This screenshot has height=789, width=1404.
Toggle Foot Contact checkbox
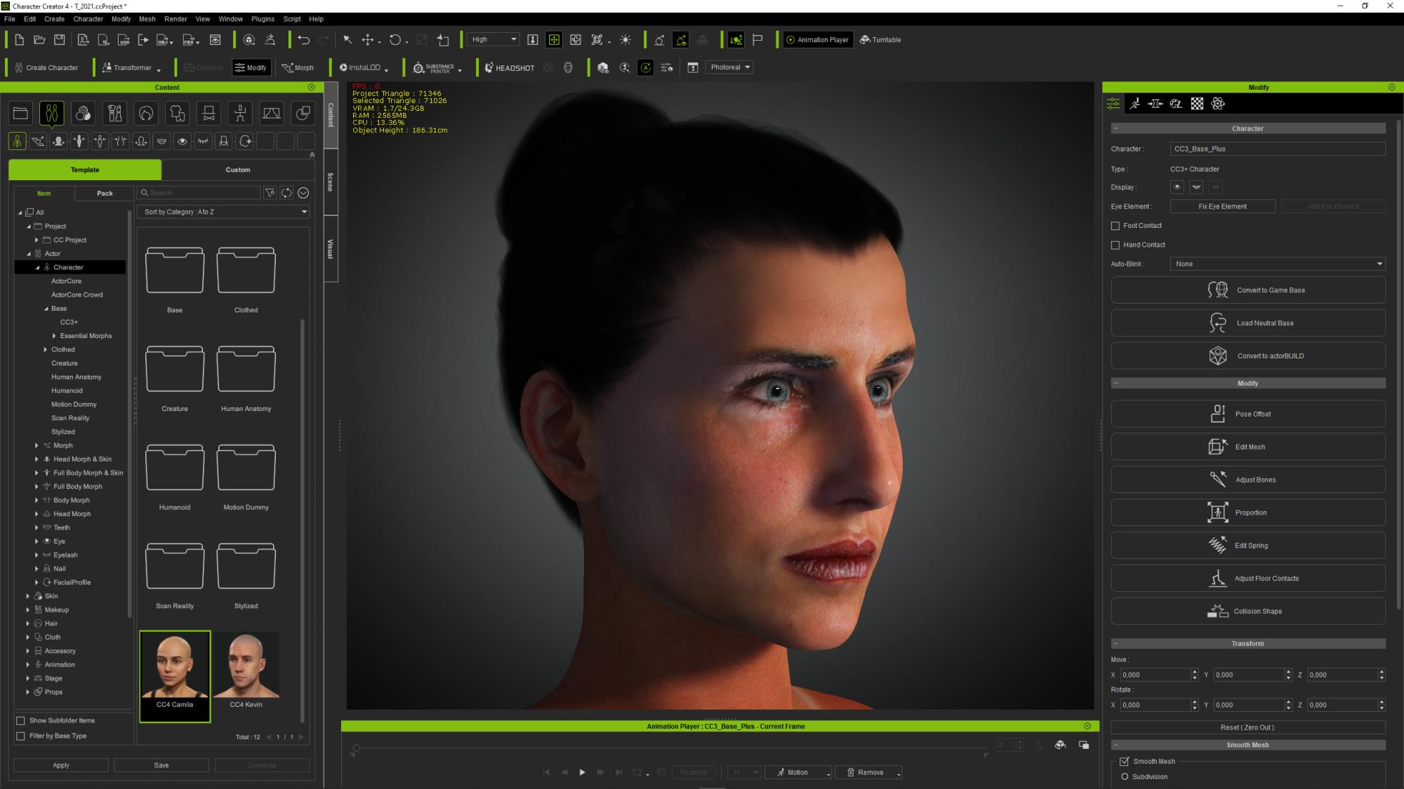pyautogui.click(x=1115, y=226)
